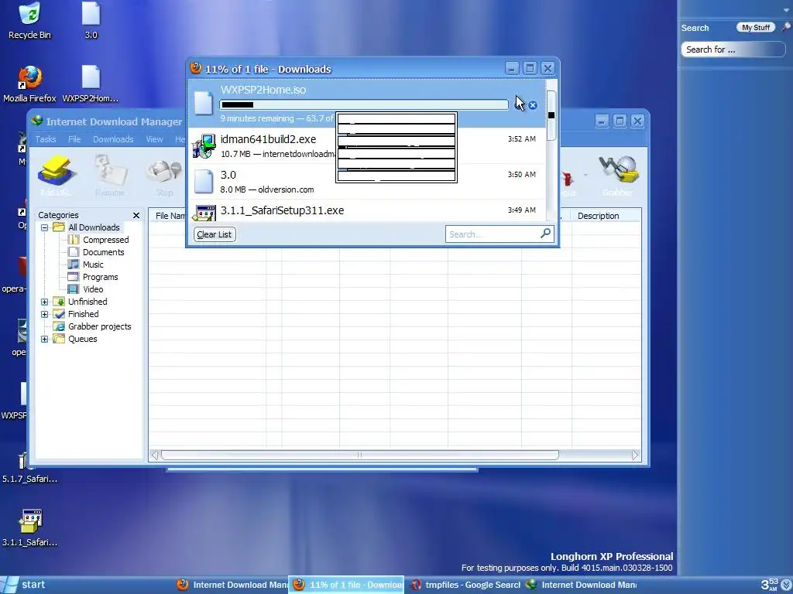Switch to tmpfiles - Google Search taskbar item
The image size is (793, 594).
pos(465,585)
